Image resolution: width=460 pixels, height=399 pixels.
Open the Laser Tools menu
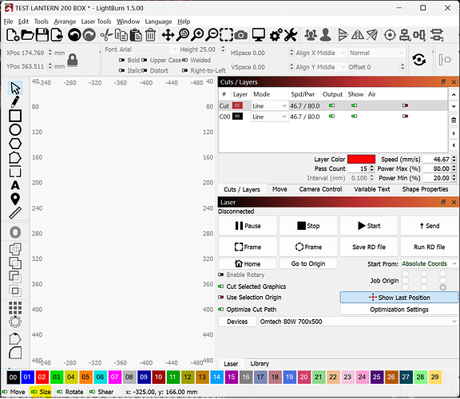click(x=96, y=22)
